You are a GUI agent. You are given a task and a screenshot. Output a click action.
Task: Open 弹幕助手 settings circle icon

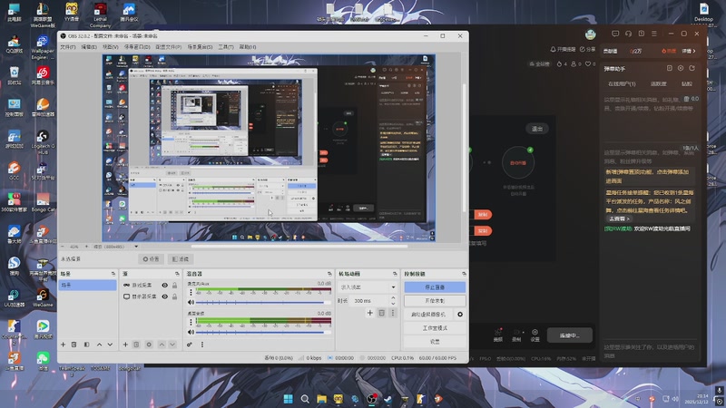click(x=681, y=68)
